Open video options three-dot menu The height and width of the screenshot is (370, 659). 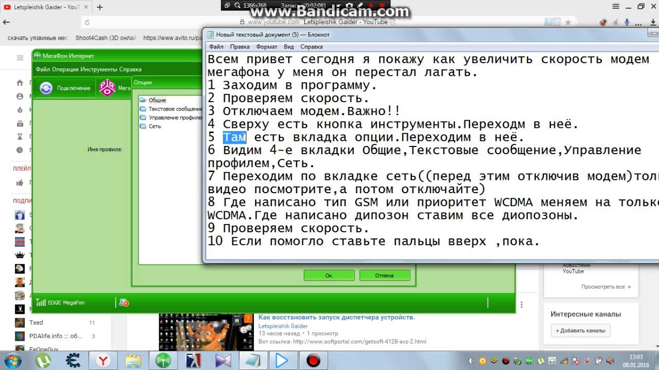[x=521, y=305]
